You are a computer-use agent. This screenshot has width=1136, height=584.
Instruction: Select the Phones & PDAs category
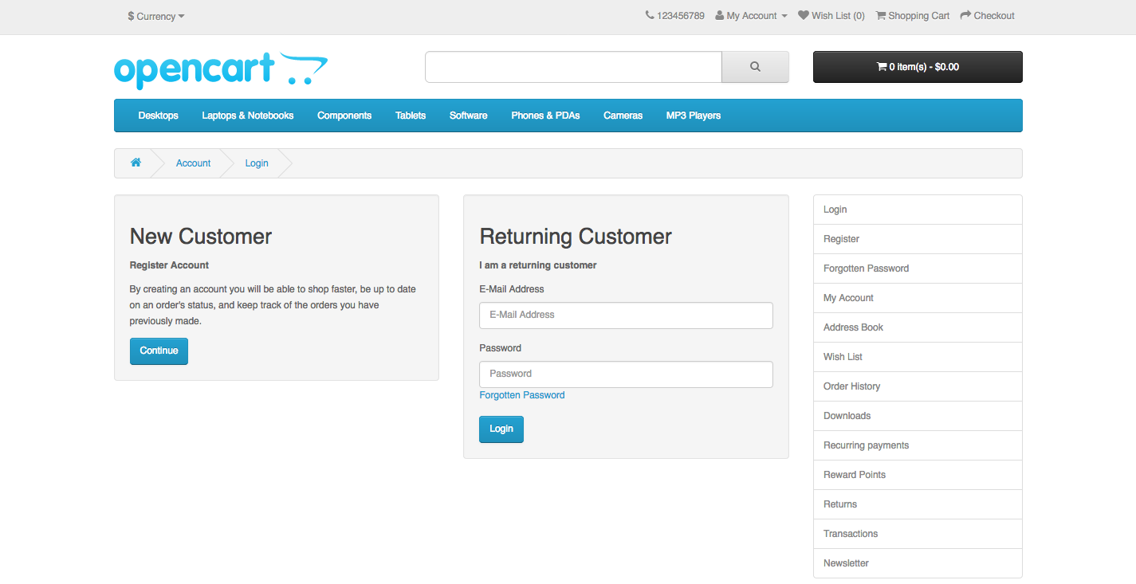545,116
